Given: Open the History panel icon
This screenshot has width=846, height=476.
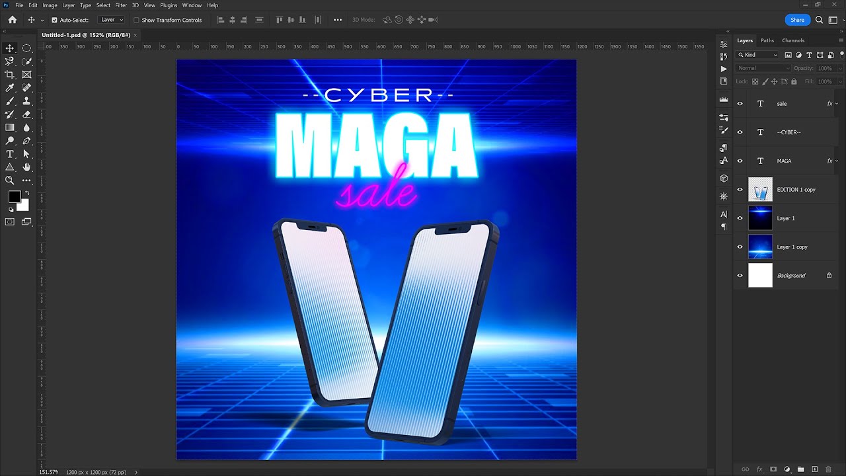Looking at the screenshot, I should pos(724,56).
